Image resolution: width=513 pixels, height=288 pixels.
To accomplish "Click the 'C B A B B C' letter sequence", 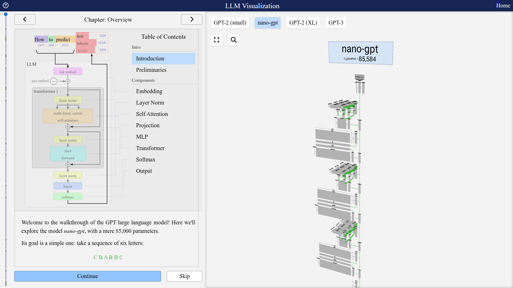I will (108, 257).
